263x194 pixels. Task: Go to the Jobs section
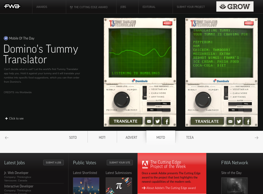pos(123,7)
